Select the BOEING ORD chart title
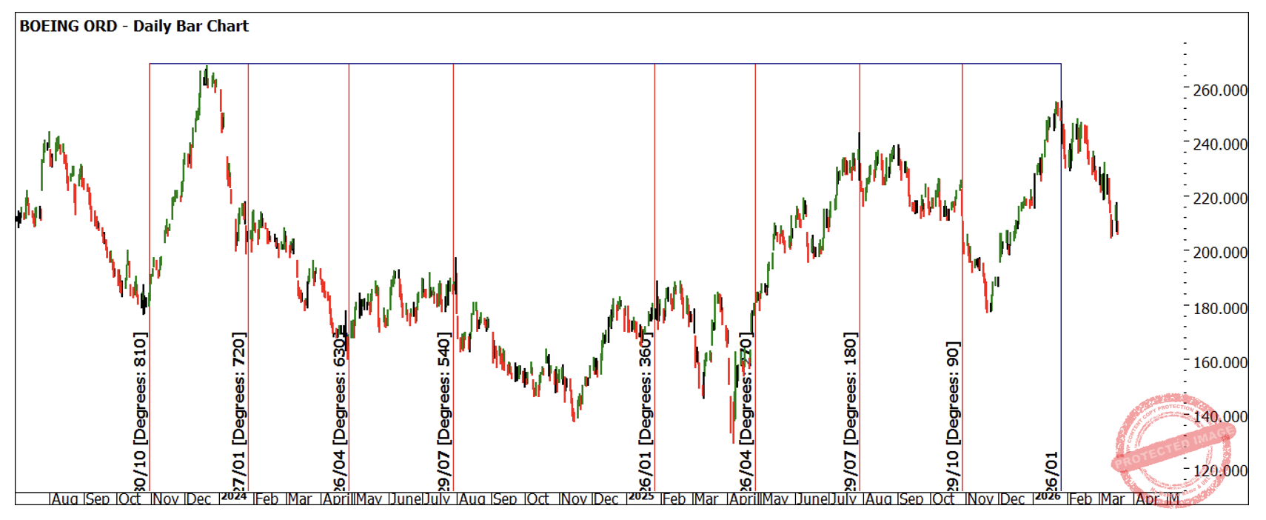 point(134,26)
